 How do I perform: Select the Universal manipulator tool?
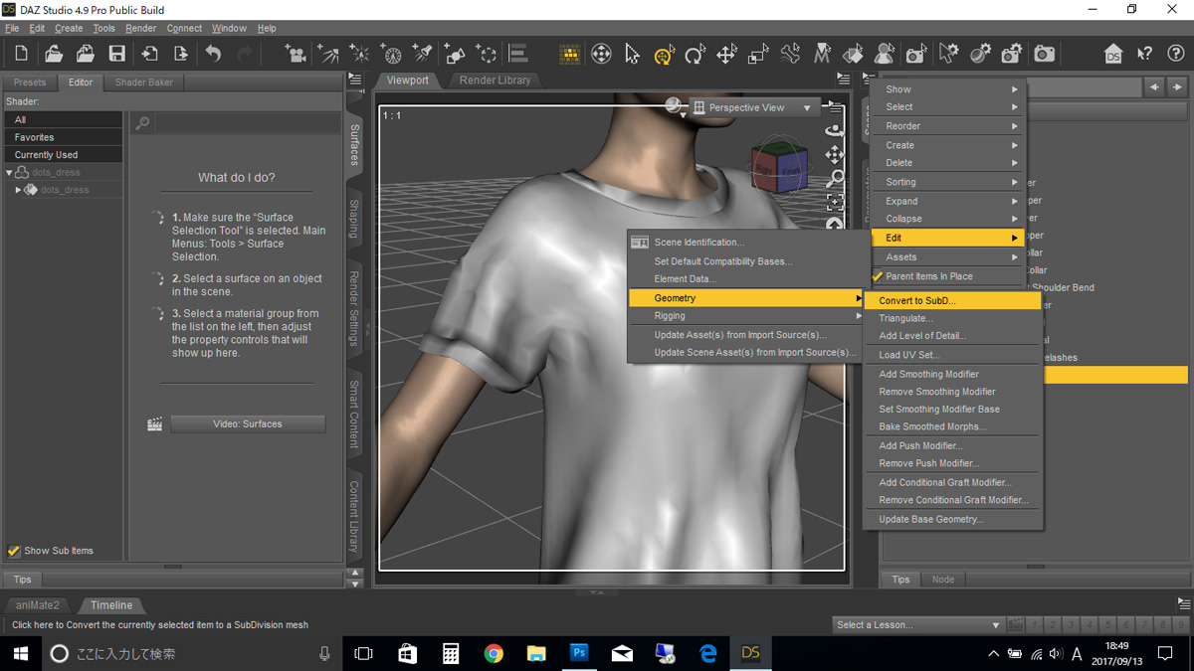[x=664, y=54]
